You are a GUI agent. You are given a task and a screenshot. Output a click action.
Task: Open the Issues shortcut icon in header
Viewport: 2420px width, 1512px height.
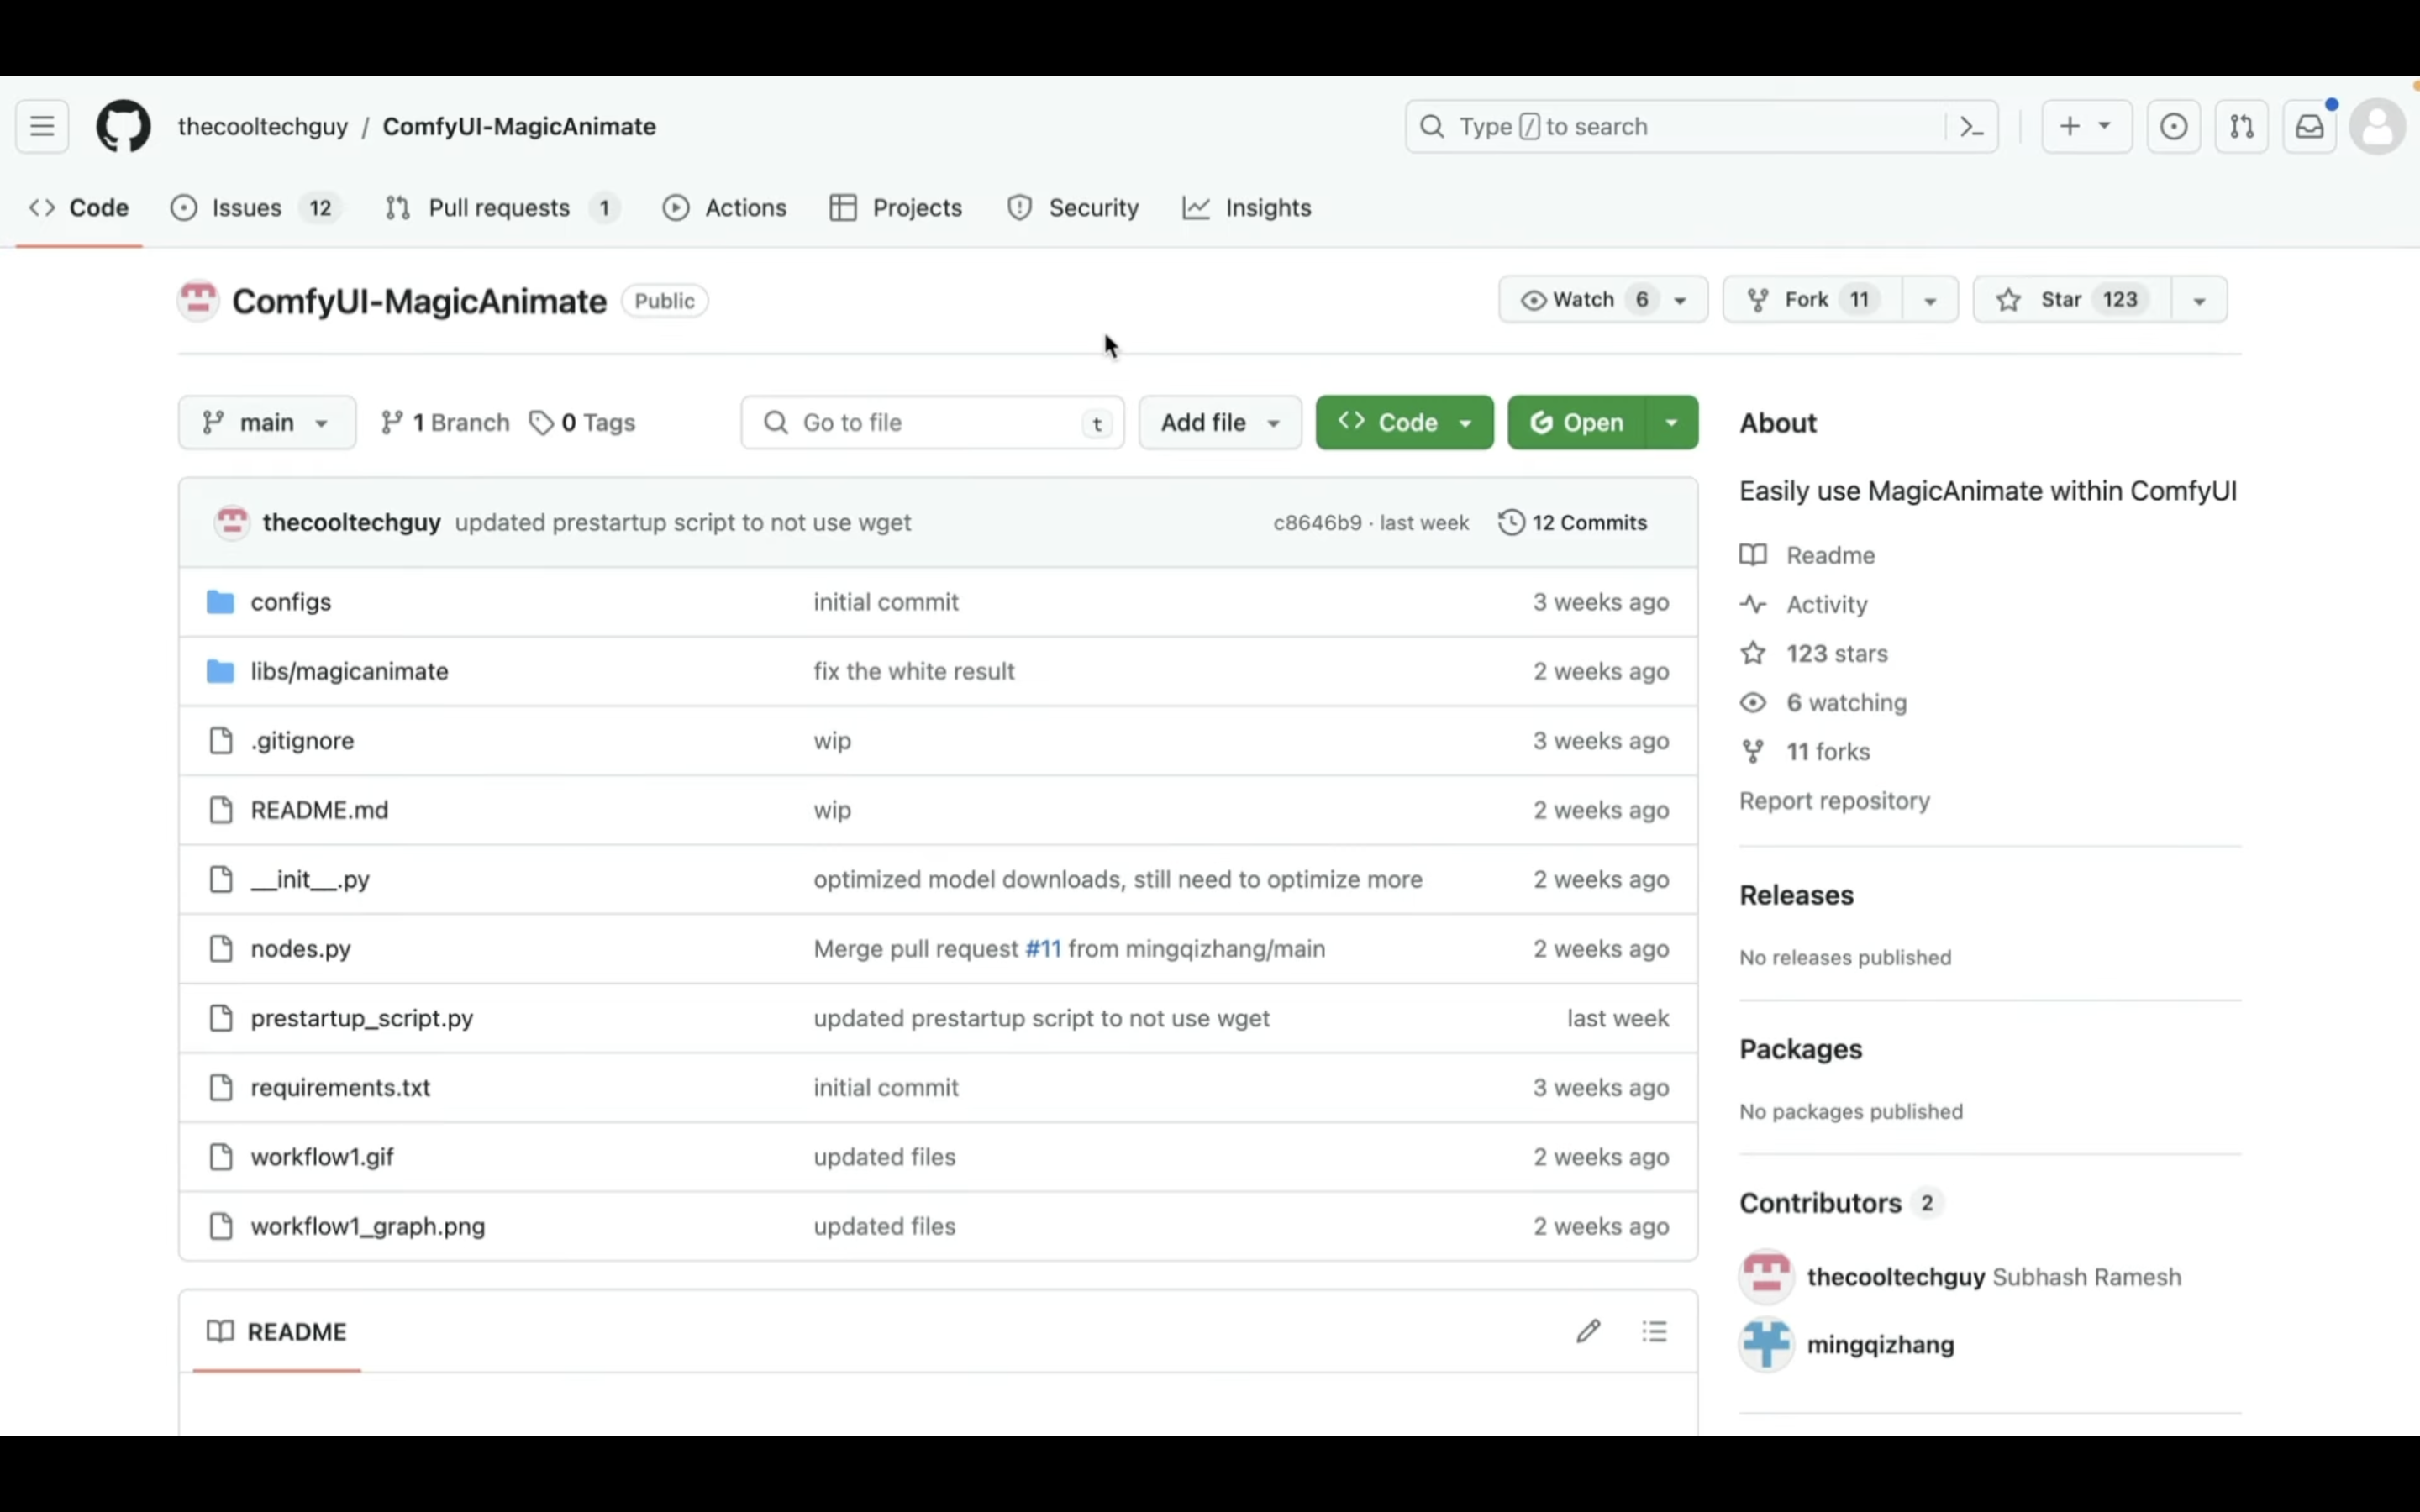click(x=2173, y=126)
